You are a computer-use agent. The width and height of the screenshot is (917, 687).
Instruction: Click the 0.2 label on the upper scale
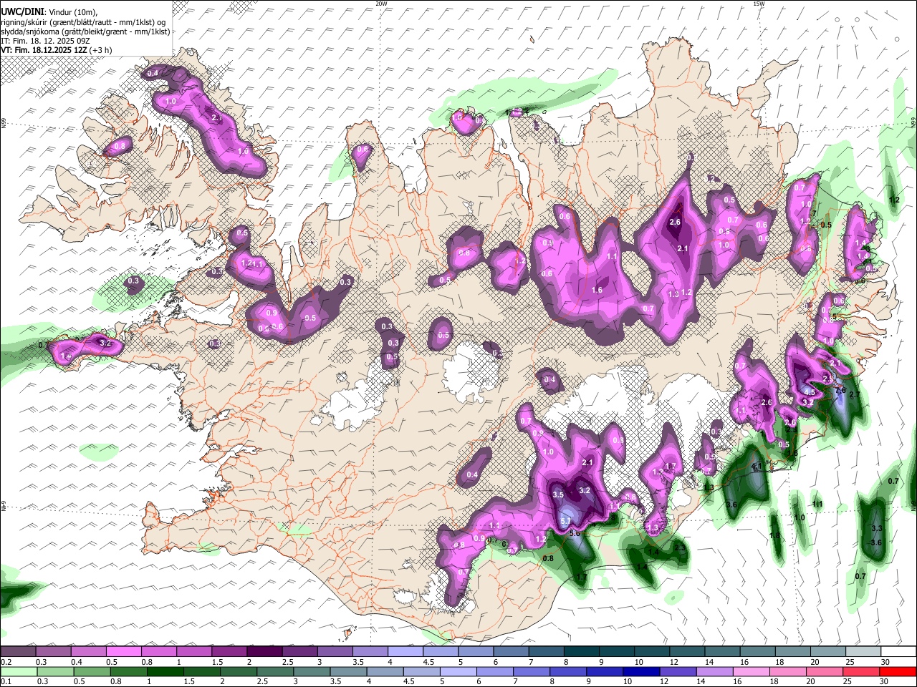click(5, 662)
